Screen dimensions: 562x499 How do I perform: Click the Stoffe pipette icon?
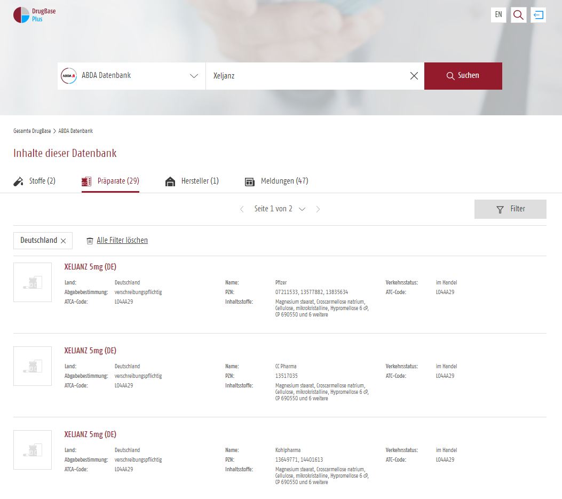pyautogui.click(x=18, y=181)
